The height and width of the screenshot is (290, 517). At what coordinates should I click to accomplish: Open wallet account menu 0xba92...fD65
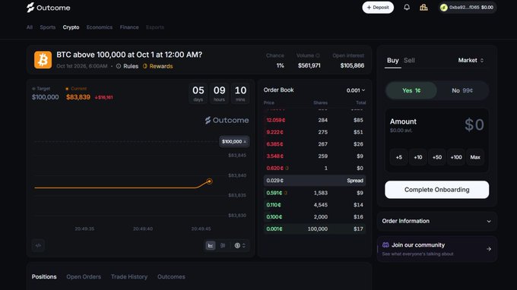point(468,8)
